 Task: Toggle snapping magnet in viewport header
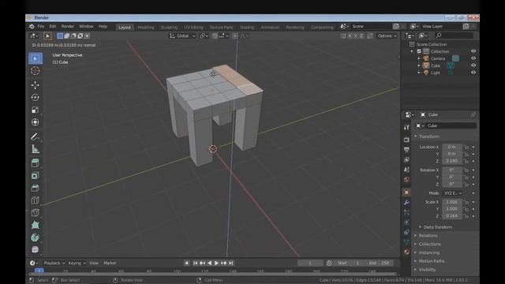[x=215, y=35]
